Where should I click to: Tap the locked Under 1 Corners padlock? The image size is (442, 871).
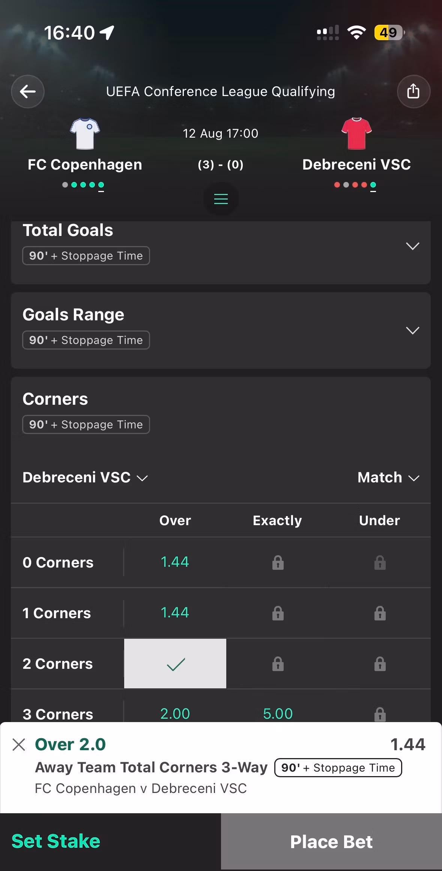(x=380, y=613)
